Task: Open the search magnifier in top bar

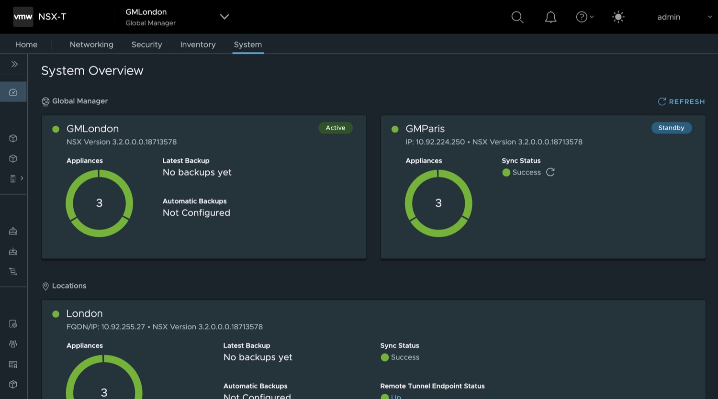Action: 517,17
